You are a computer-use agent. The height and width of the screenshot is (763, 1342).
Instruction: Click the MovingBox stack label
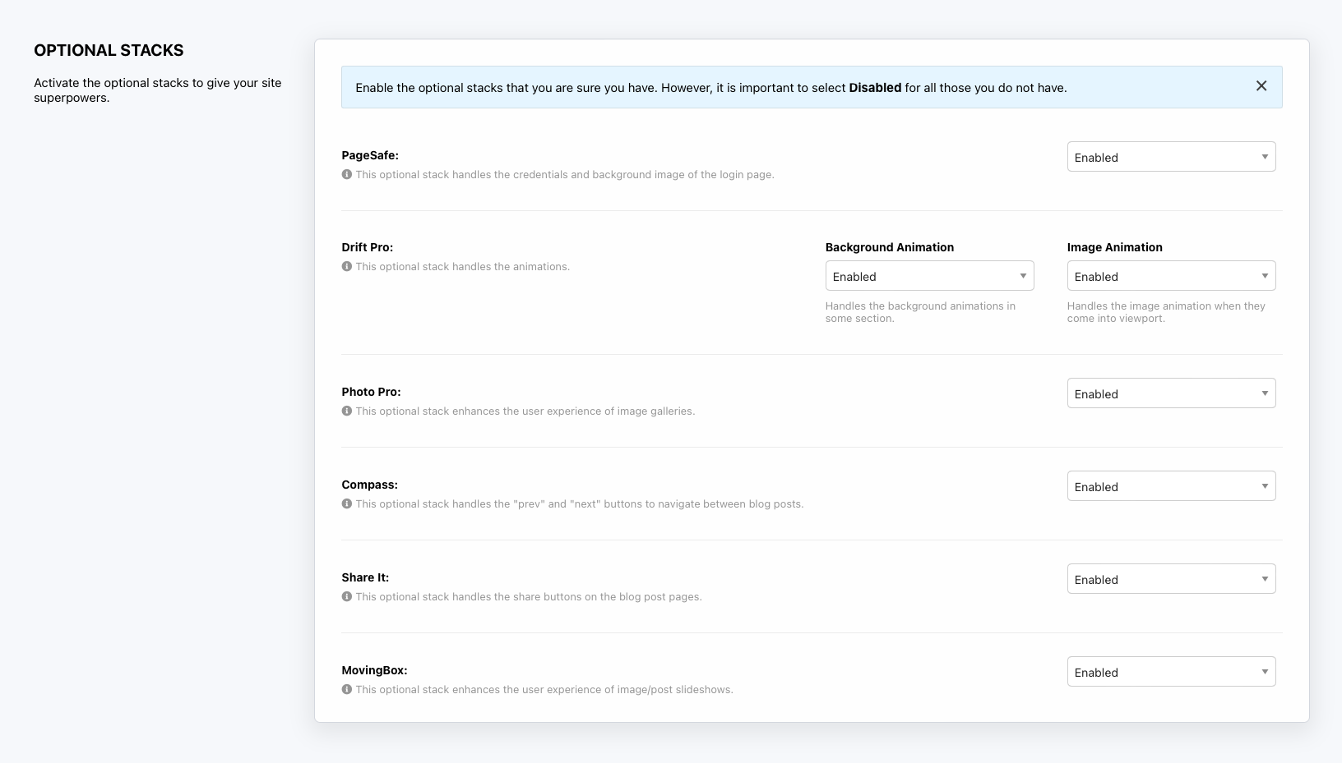point(374,670)
